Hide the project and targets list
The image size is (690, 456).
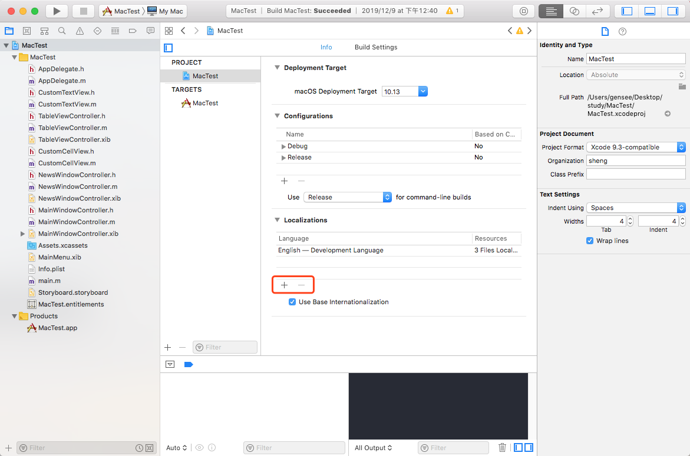[x=168, y=48]
